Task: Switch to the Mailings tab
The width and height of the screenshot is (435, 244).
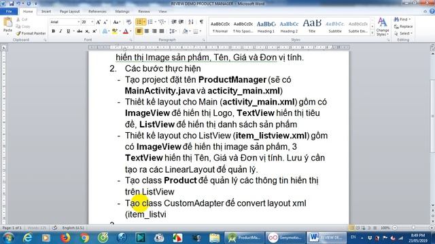Action: click(122, 12)
